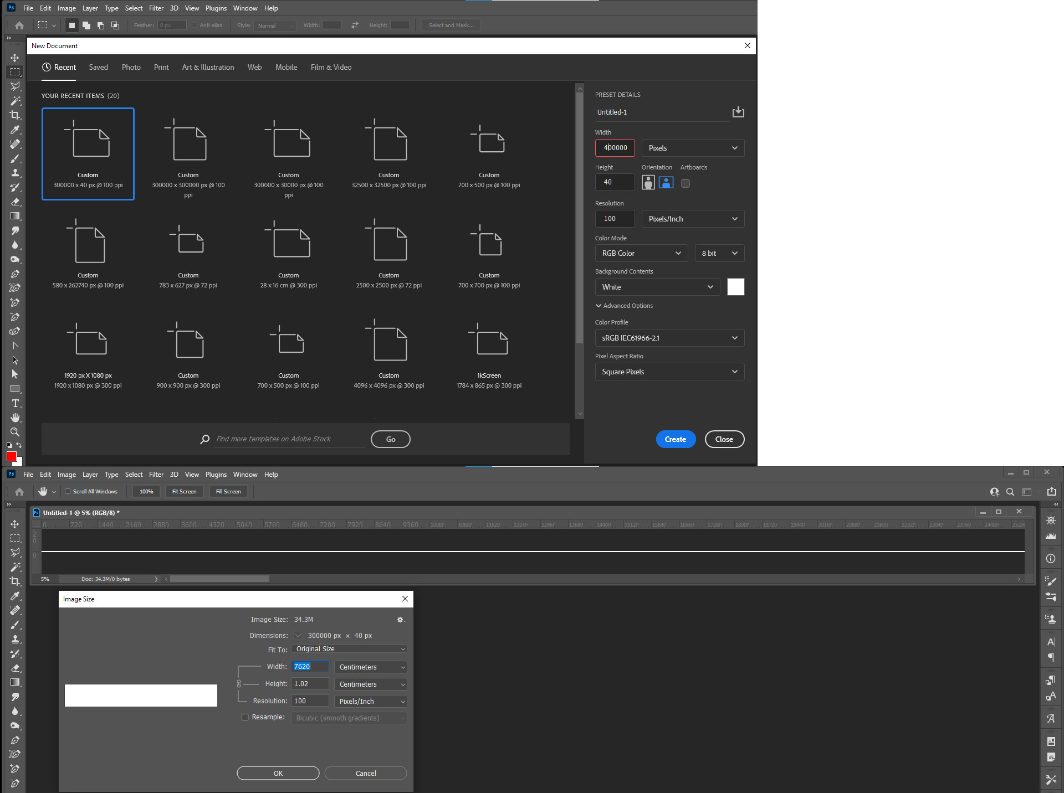Collapse the Advanced Options section
Viewport: 1064px width, 793px height.
[598, 305]
